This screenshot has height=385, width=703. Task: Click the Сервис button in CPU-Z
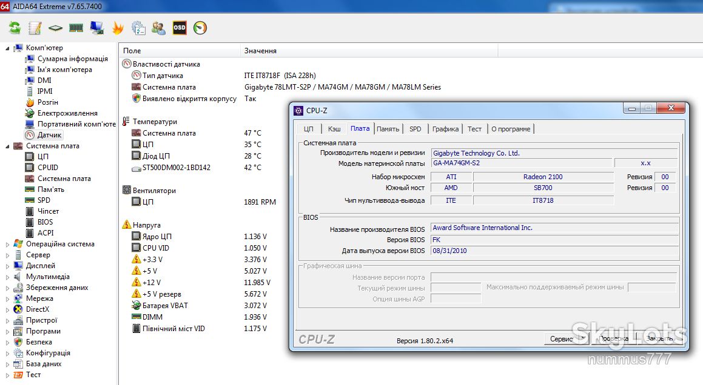click(566, 339)
